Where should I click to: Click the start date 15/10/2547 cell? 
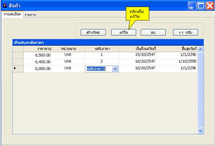pos(138,55)
